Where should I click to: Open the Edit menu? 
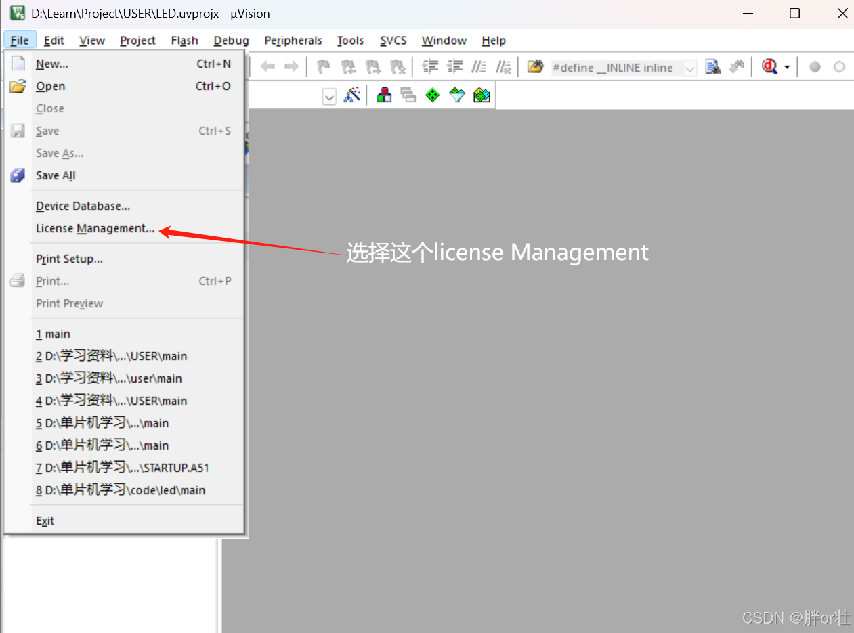(54, 41)
